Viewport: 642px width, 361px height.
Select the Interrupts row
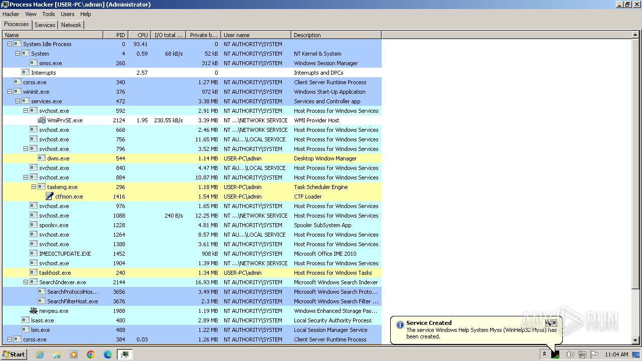(x=192, y=73)
